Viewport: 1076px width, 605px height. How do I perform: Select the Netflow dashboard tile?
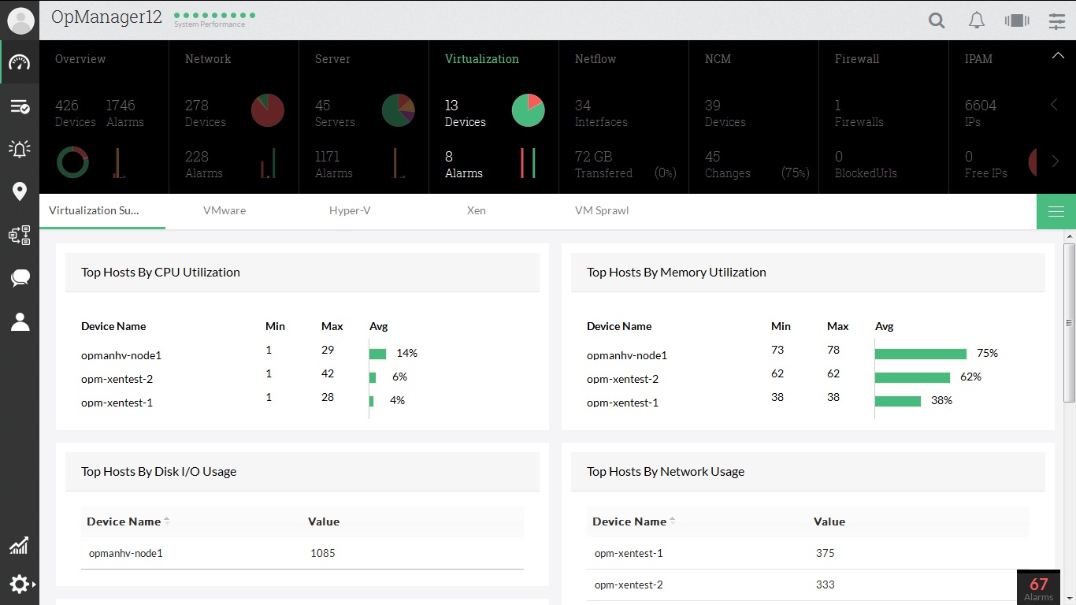click(624, 117)
